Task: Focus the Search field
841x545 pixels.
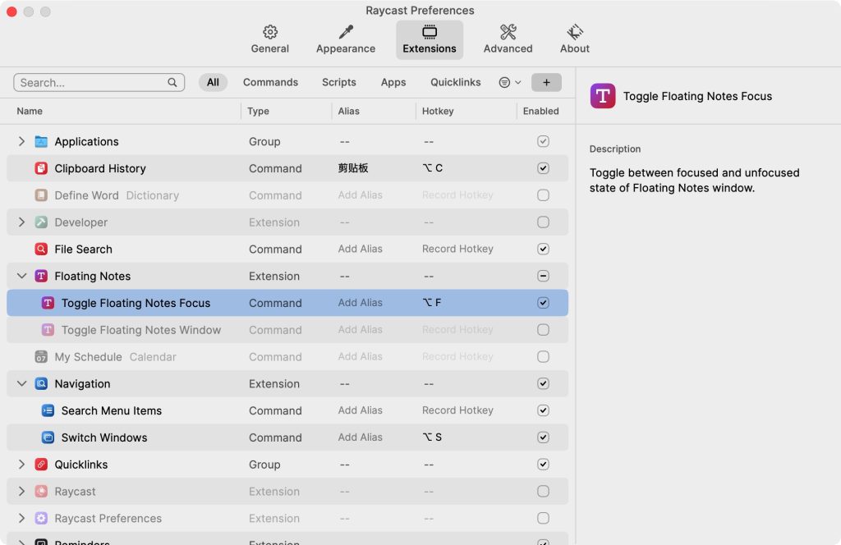Action: pos(99,83)
